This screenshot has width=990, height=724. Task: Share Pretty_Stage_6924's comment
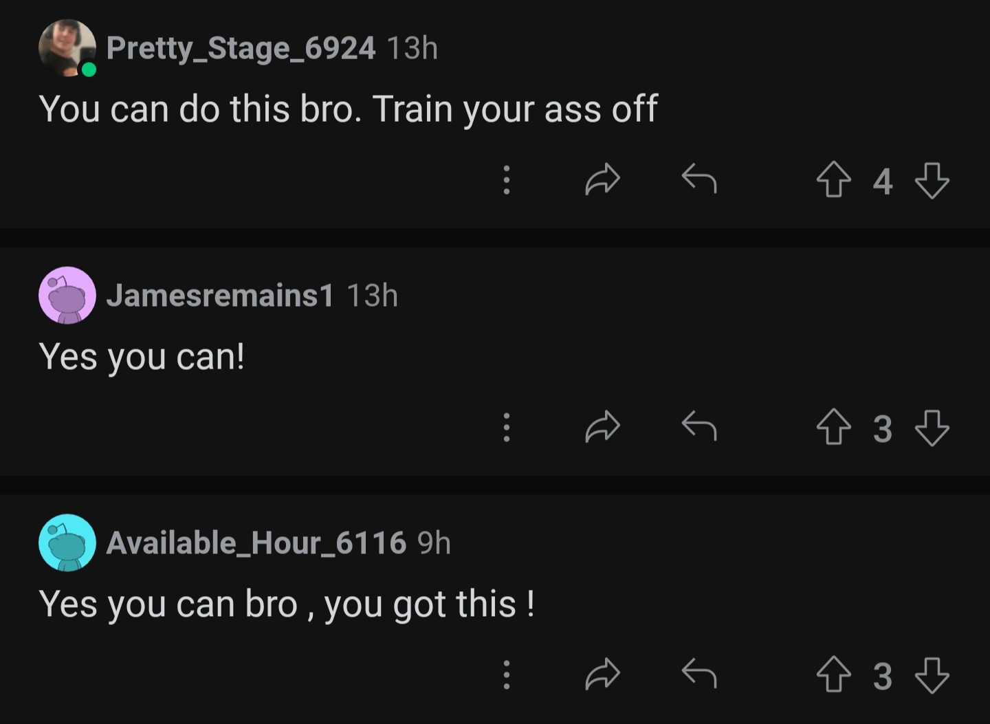[602, 179]
